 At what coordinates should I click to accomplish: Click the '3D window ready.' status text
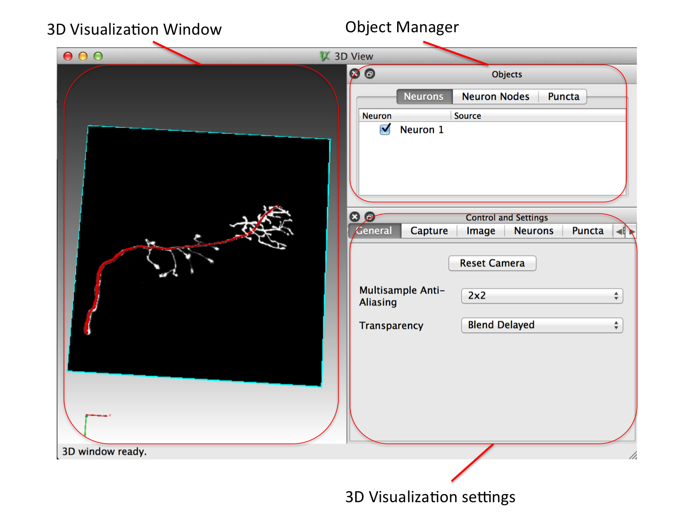tap(104, 452)
